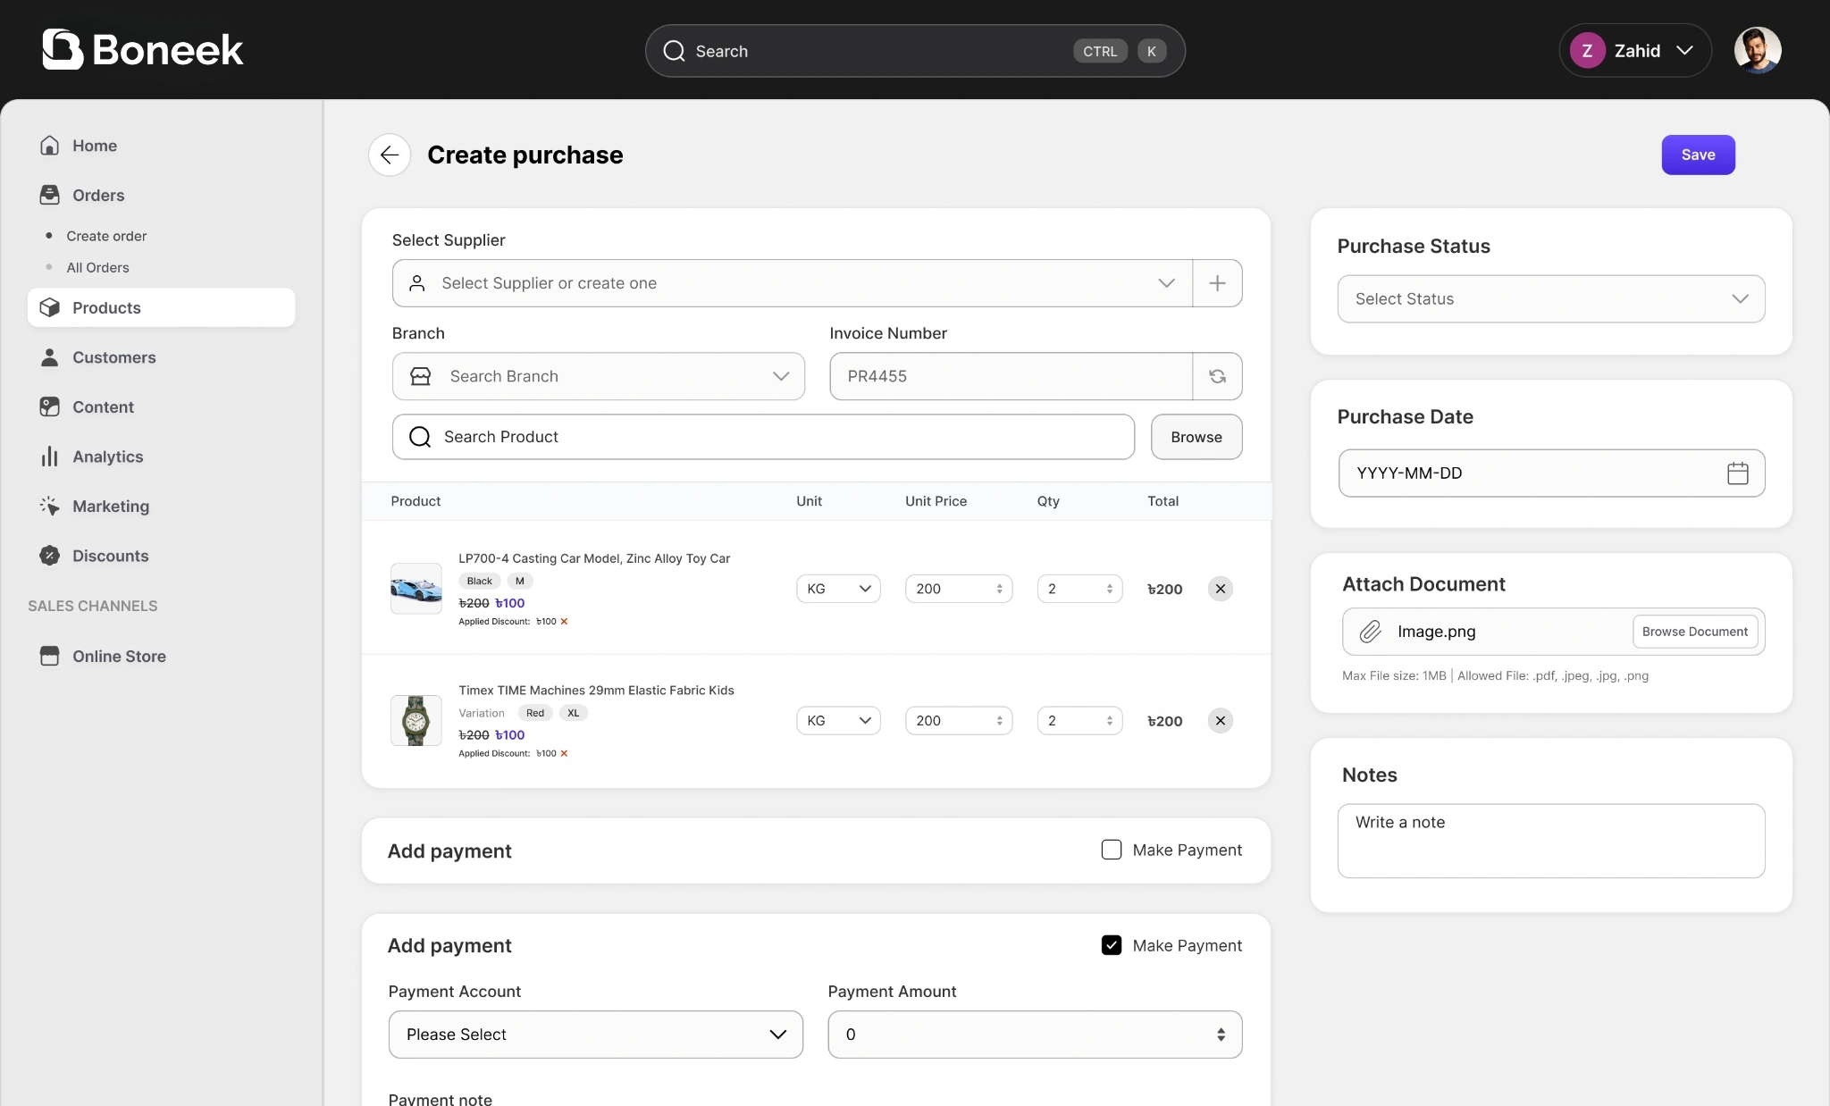
Task: Click the Search Product input field
Action: (x=763, y=437)
